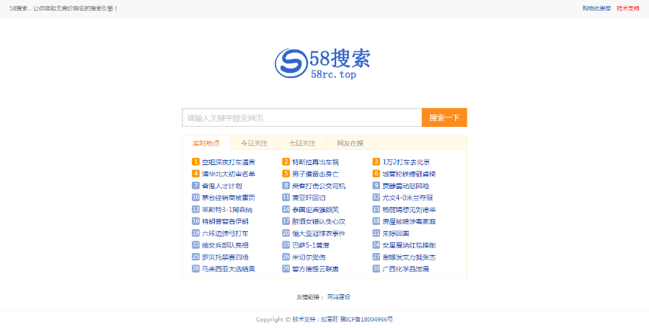Open hot topic 特斯拉再出车祸
Image resolution: width=649 pixels, height=328 pixels.
pyautogui.click(x=315, y=162)
